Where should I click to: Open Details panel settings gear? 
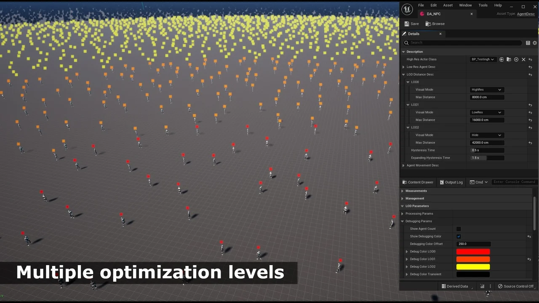click(x=535, y=43)
